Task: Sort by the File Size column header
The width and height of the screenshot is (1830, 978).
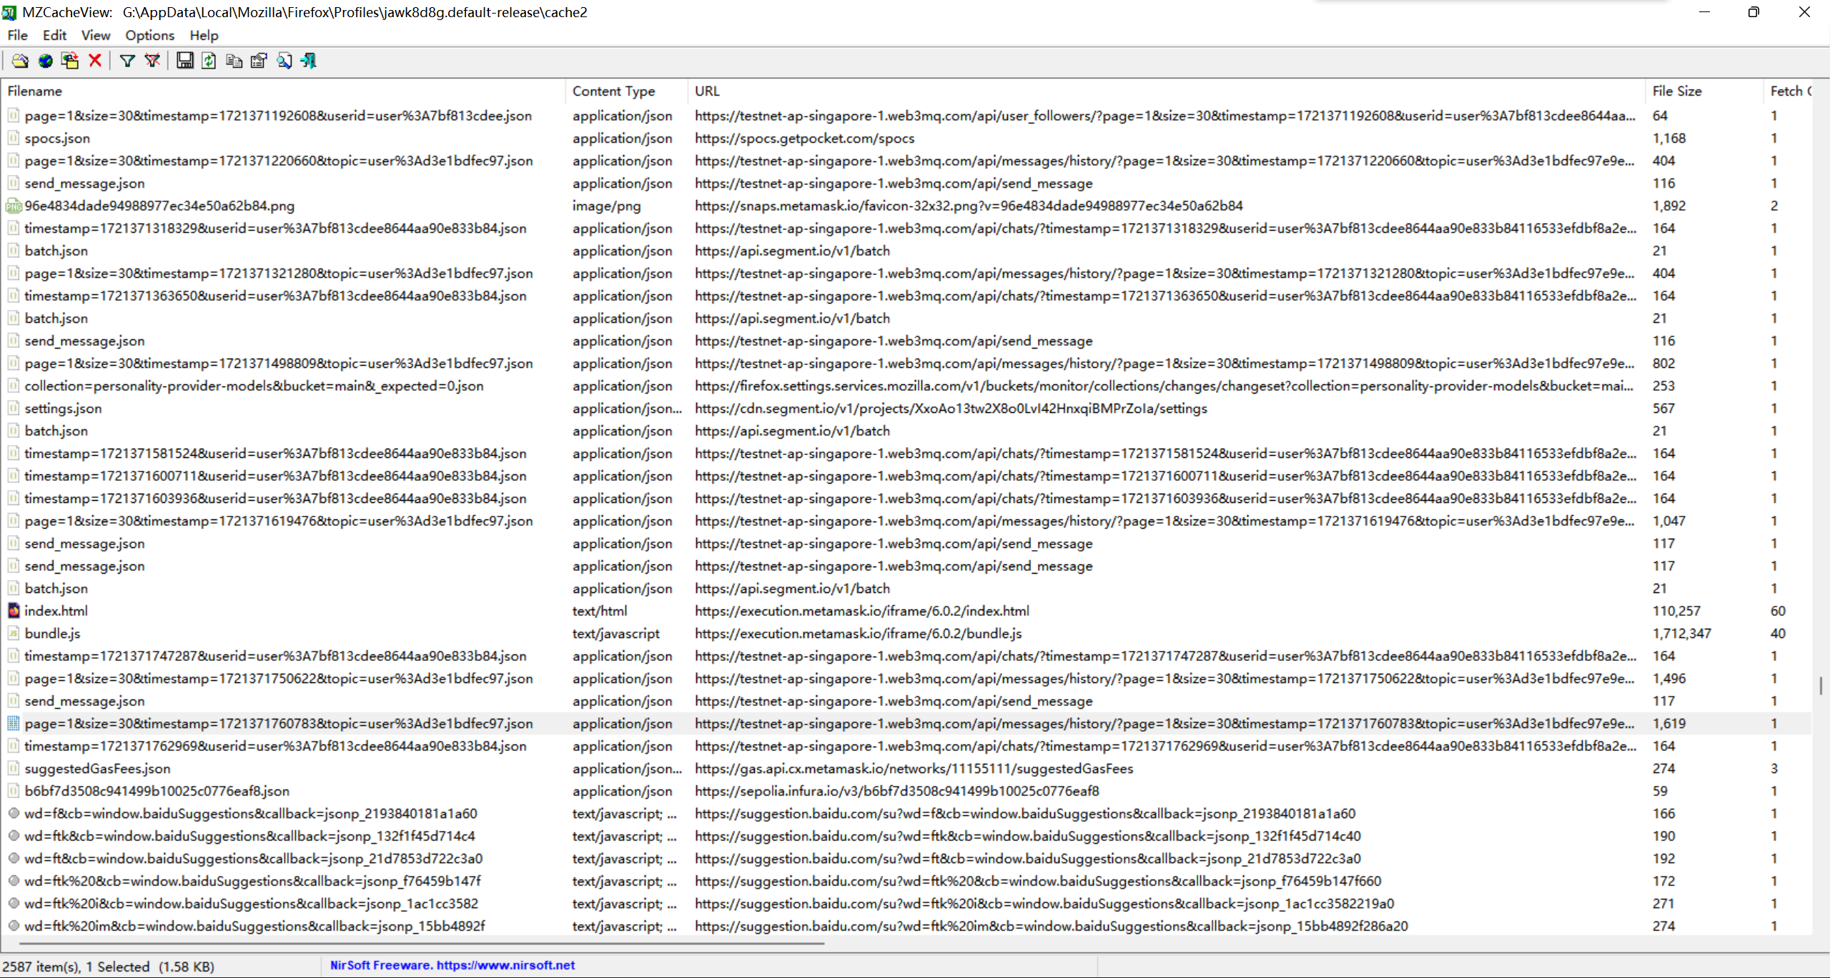Action: [x=1676, y=91]
